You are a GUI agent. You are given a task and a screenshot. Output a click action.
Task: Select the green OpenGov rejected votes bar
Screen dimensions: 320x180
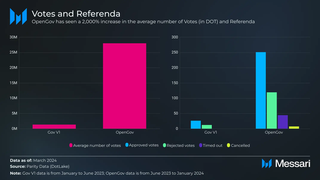(x=272, y=111)
